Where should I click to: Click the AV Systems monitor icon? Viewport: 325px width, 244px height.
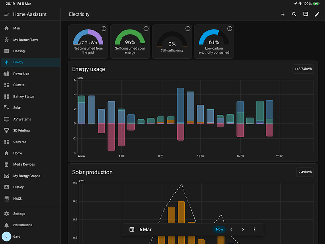click(7, 119)
